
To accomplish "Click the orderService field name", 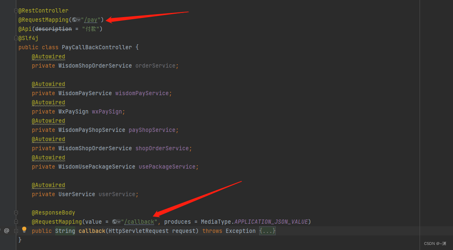I will coord(155,66).
